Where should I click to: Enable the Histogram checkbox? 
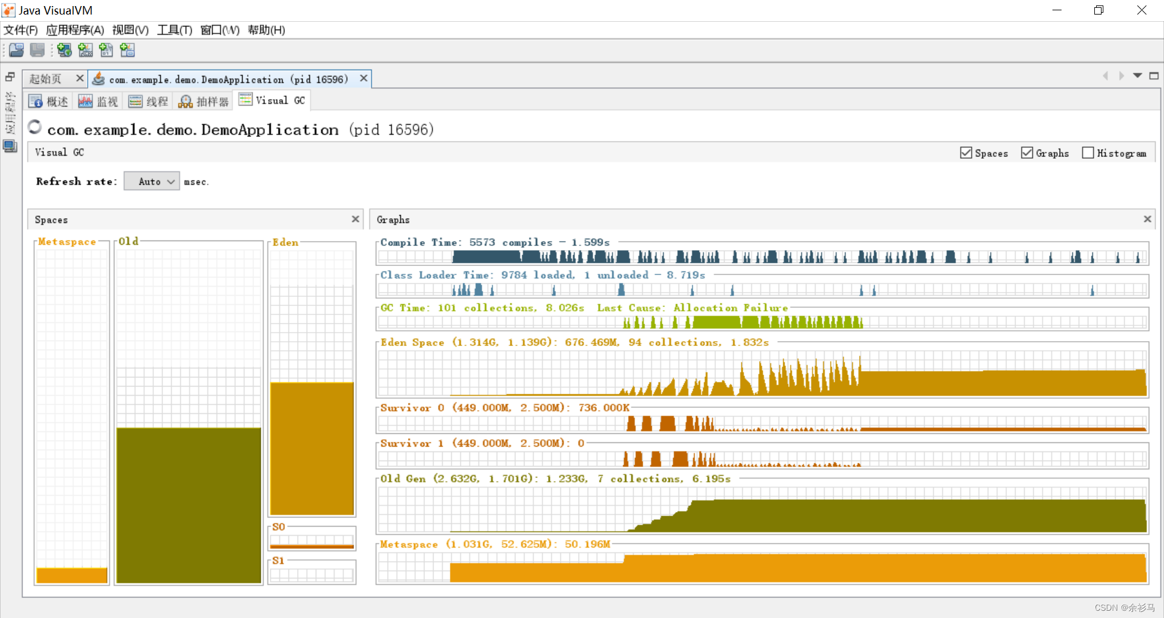click(x=1088, y=153)
